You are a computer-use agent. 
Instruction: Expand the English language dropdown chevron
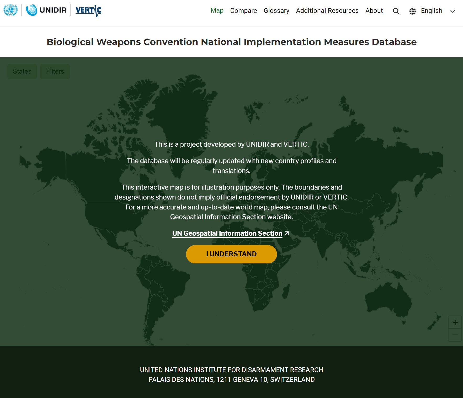click(x=453, y=11)
